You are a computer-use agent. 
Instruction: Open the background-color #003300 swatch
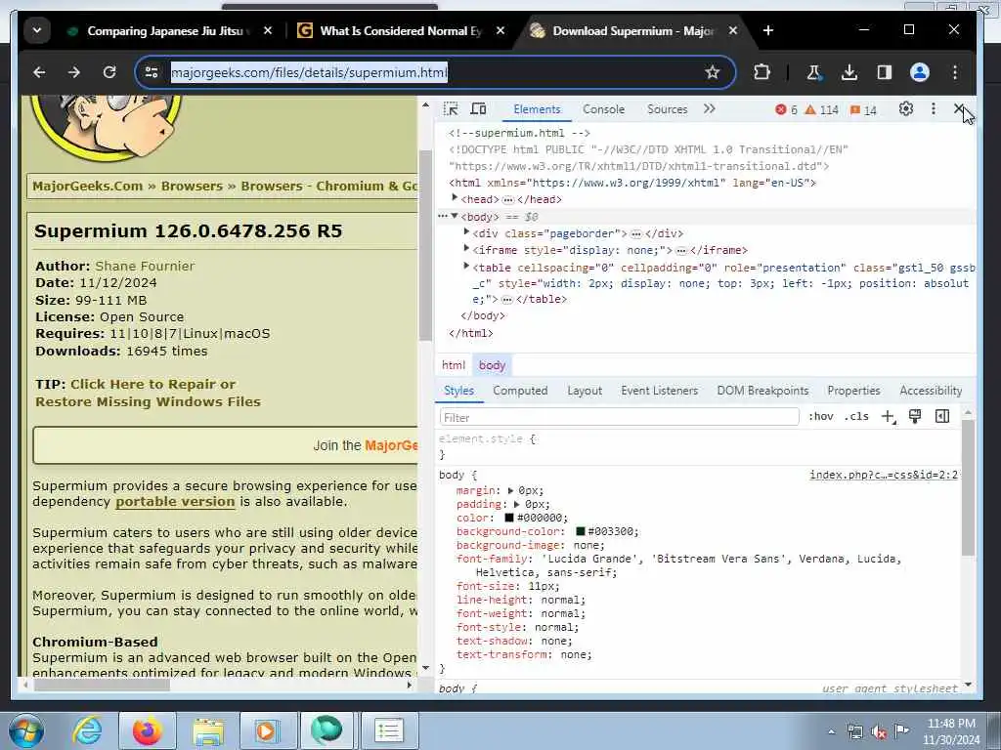click(580, 531)
